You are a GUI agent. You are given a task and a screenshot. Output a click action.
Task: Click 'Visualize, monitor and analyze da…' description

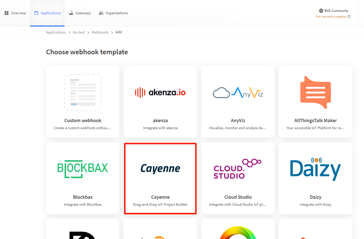pyautogui.click(x=238, y=128)
